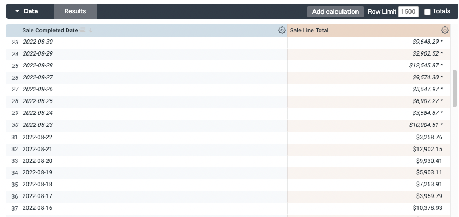Open gear settings for Sale Completed Date column
459x217 pixels.
(282, 31)
